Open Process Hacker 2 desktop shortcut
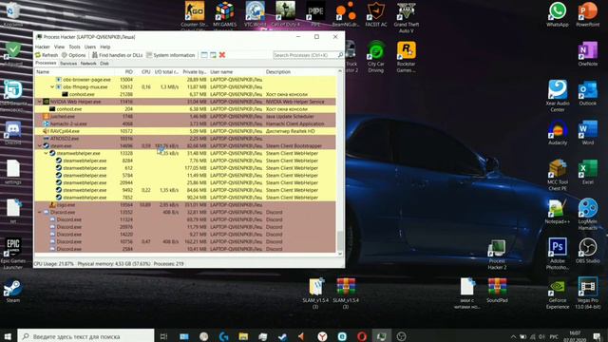 [497, 254]
